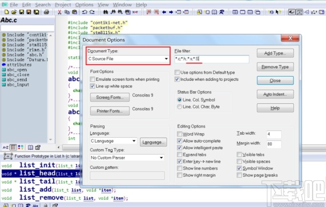Click the binoculars Search icon

tap(105, 12)
